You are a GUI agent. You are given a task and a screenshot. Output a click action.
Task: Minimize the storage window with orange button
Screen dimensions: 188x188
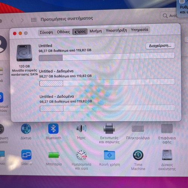20,33
